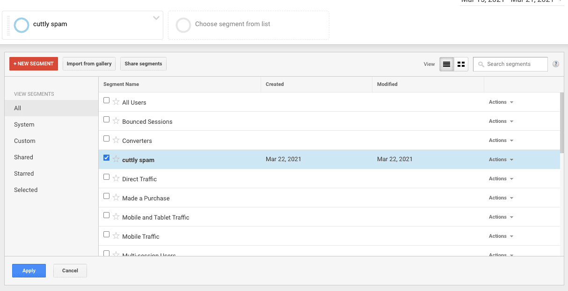Star the Mobile and Tablet Traffic segment

coord(116,216)
